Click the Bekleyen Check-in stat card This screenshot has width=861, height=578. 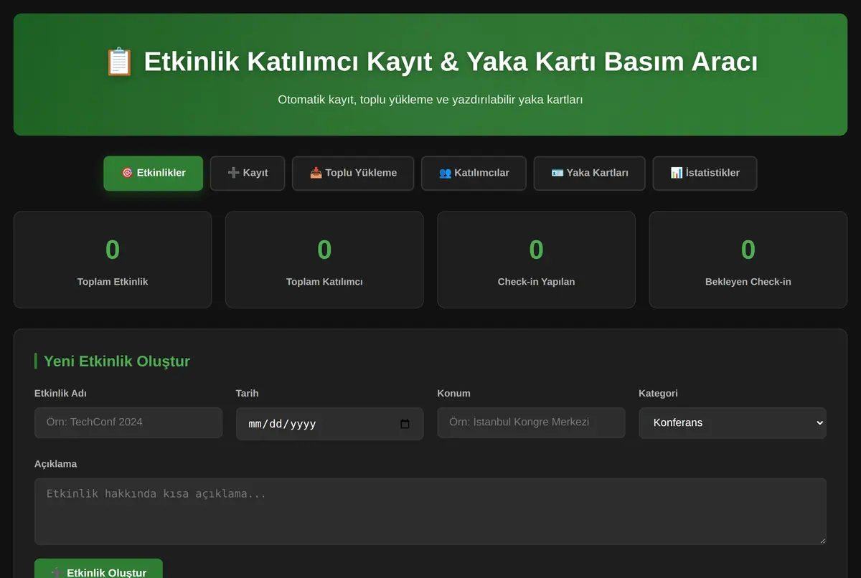point(748,260)
